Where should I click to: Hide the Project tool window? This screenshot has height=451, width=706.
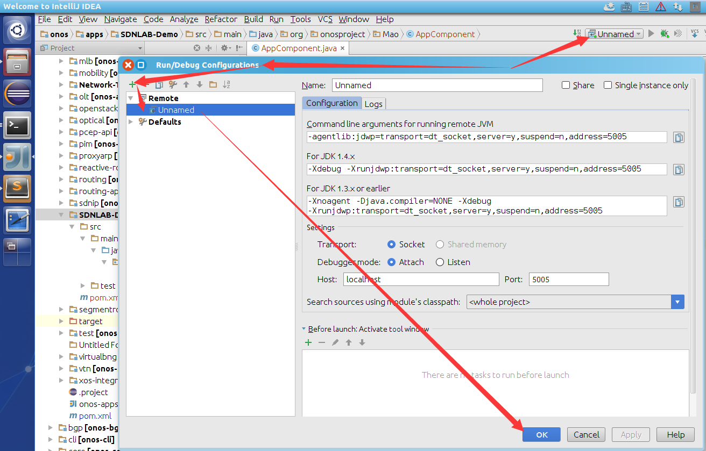pos(239,48)
